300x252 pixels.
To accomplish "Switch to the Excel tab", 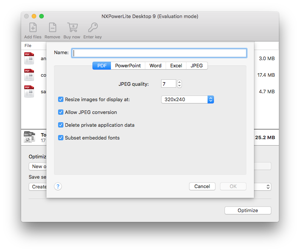I will 176,65.
